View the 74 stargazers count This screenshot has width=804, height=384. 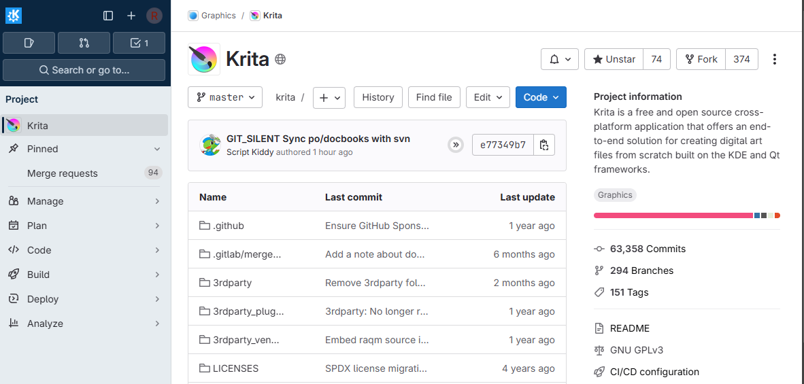point(656,59)
